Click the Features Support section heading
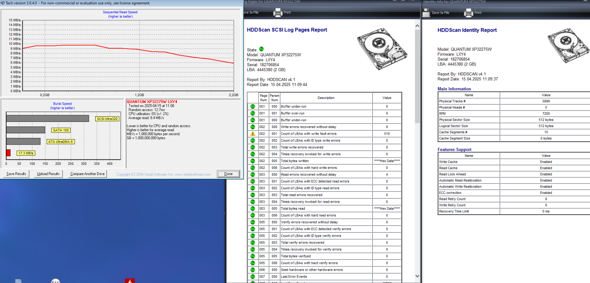Screen dimensions: 590x283 point(454,149)
